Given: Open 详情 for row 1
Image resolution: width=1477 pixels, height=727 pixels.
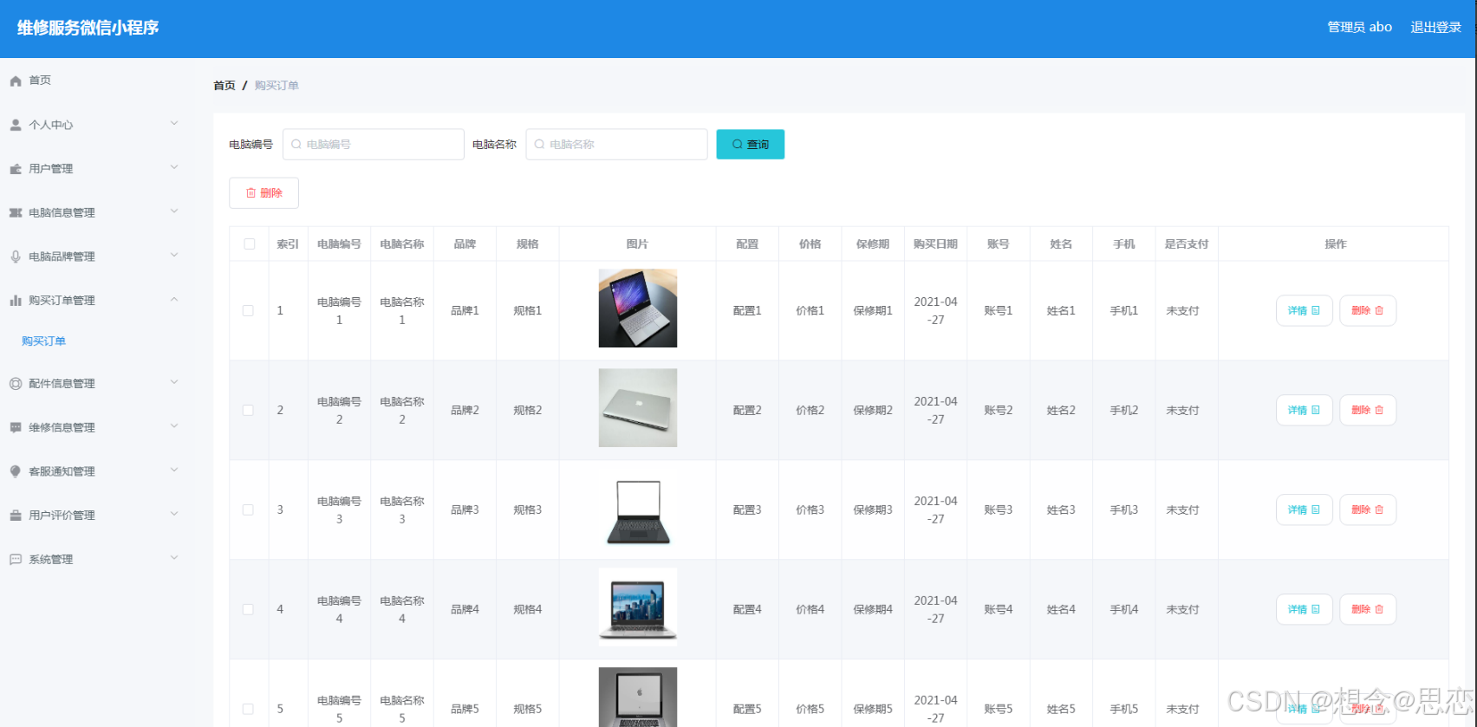Looking at the screenshot, I should point(1305,310).
